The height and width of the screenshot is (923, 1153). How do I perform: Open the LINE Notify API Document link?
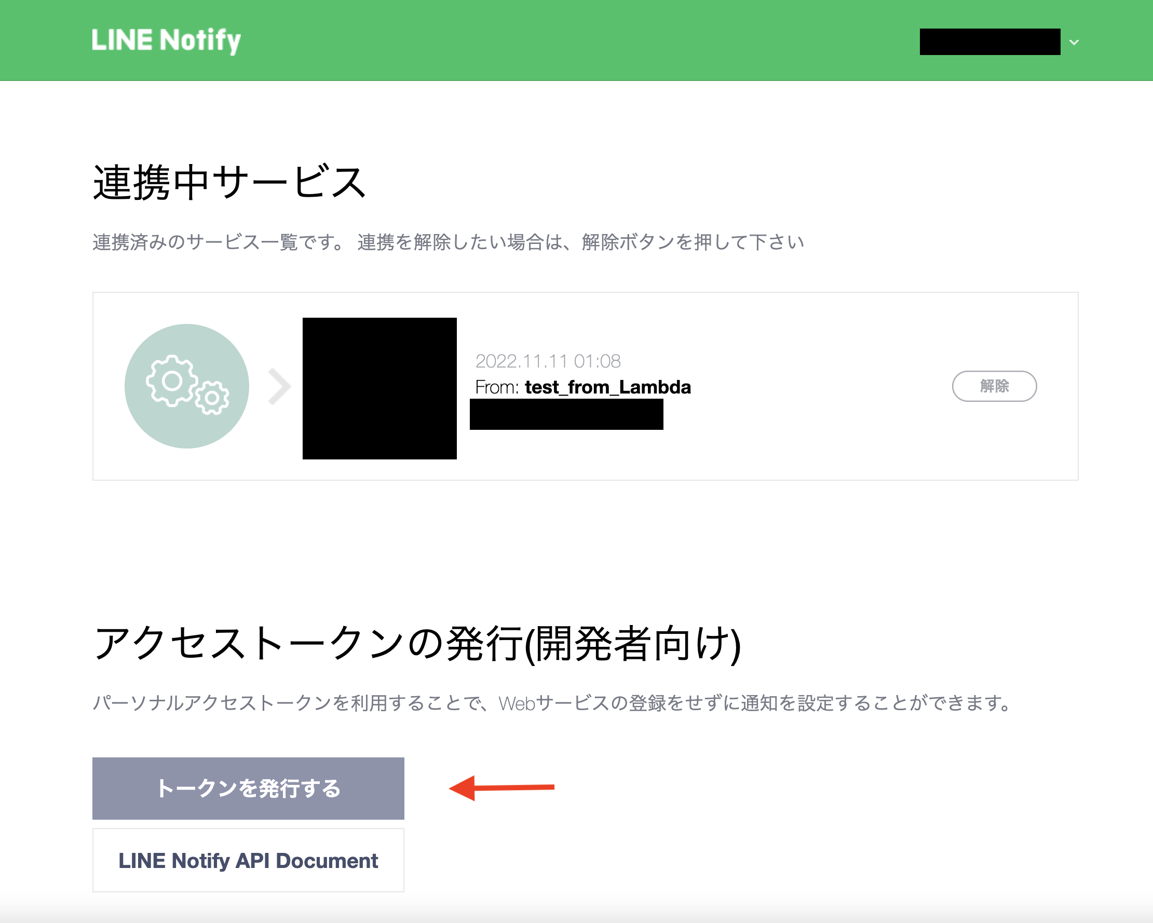[x=248, y=860]
